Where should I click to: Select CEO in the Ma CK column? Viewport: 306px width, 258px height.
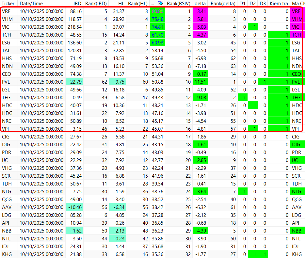coord(298,74)
